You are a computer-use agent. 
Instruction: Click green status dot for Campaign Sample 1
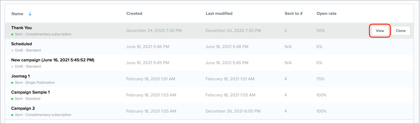coord(12,99)
